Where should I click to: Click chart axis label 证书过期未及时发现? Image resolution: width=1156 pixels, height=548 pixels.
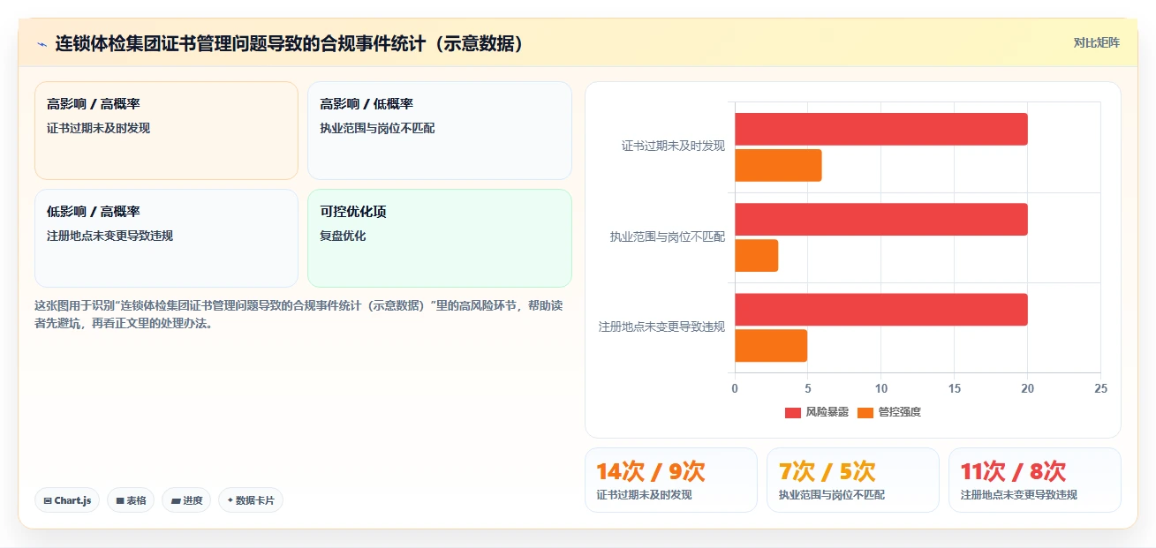tap(673, 146)
